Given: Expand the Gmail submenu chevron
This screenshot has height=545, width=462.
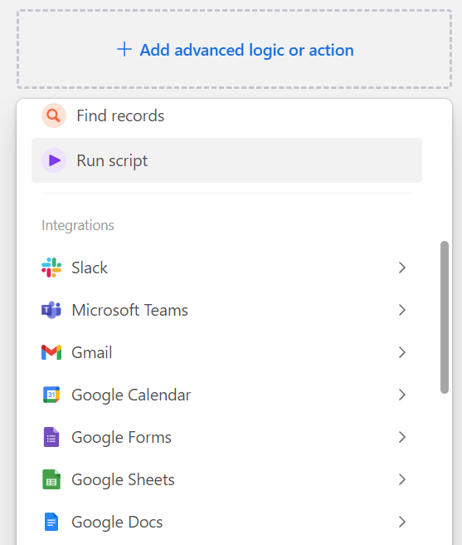Looking at the screenshot, I should [x=402, y=352].
